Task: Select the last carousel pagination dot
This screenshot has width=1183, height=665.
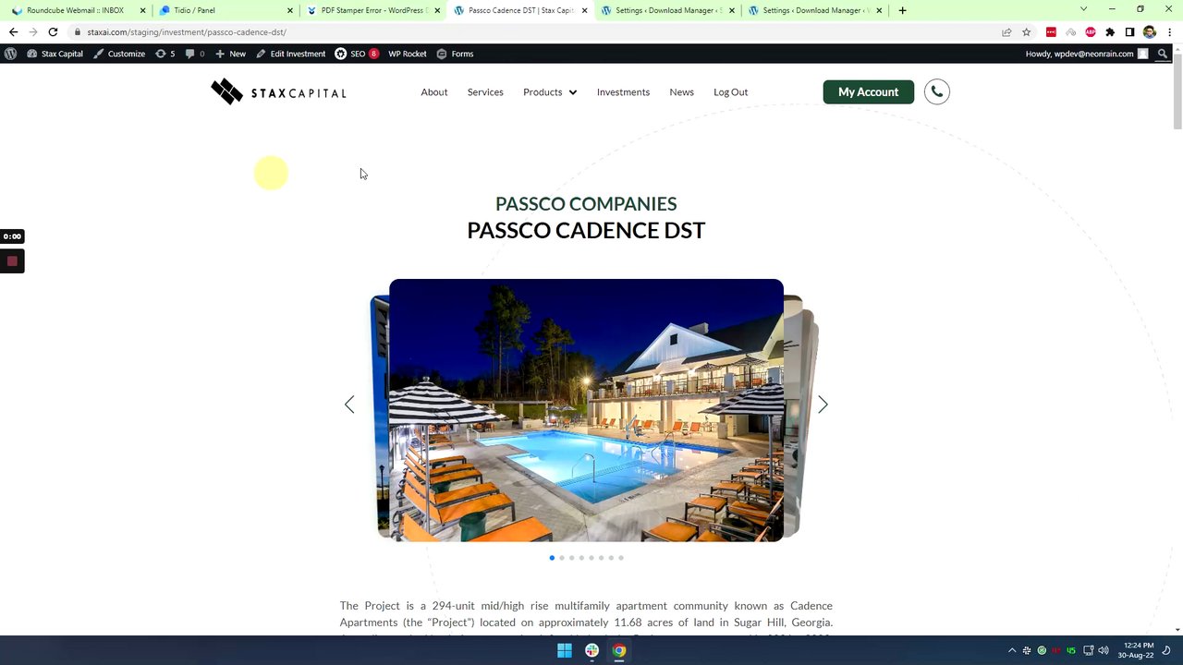Action: 621,558
